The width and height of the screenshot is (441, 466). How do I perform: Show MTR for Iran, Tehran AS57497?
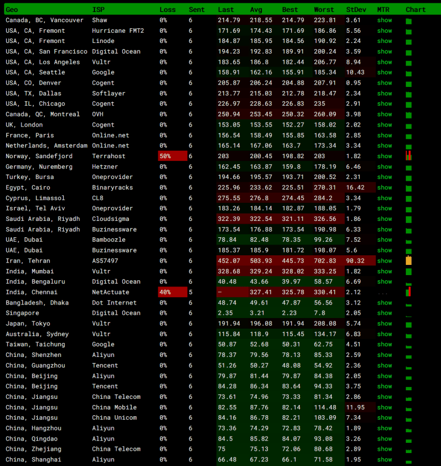[384, 261]
